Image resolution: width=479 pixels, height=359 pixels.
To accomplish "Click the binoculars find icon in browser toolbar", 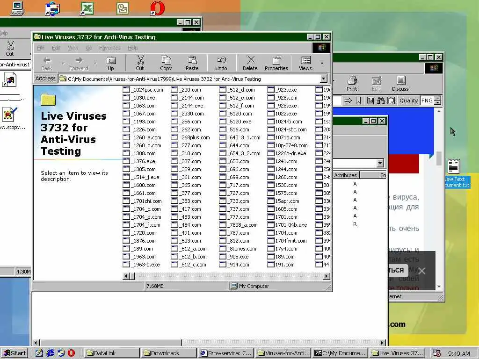I will [x=381, y=101].
